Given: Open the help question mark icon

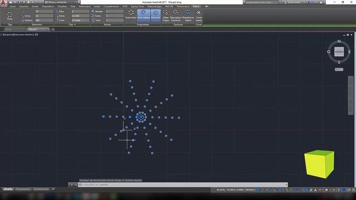Looking at the screenshot, I should pos(321,2).
